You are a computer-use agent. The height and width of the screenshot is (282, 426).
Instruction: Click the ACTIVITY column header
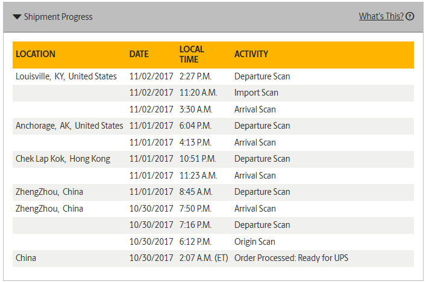[x=251, y=54]
